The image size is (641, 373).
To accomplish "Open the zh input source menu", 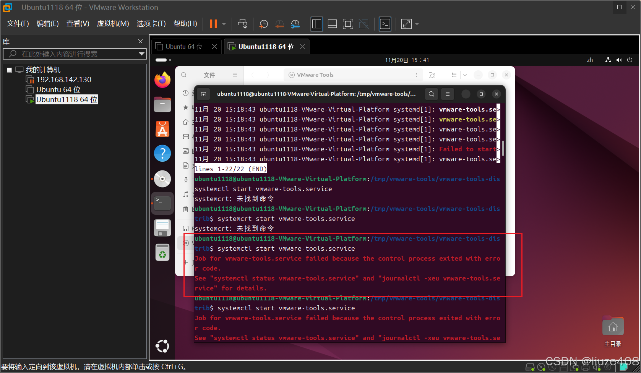I will pos(590,60).
